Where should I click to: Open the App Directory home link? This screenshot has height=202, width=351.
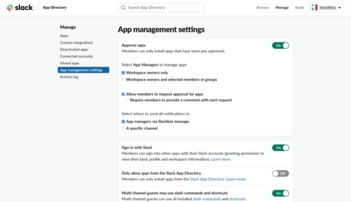55,8
